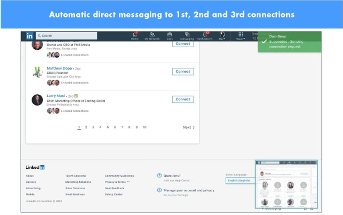
Task: Connect with Larry Masi
Action: click(183, 99)
